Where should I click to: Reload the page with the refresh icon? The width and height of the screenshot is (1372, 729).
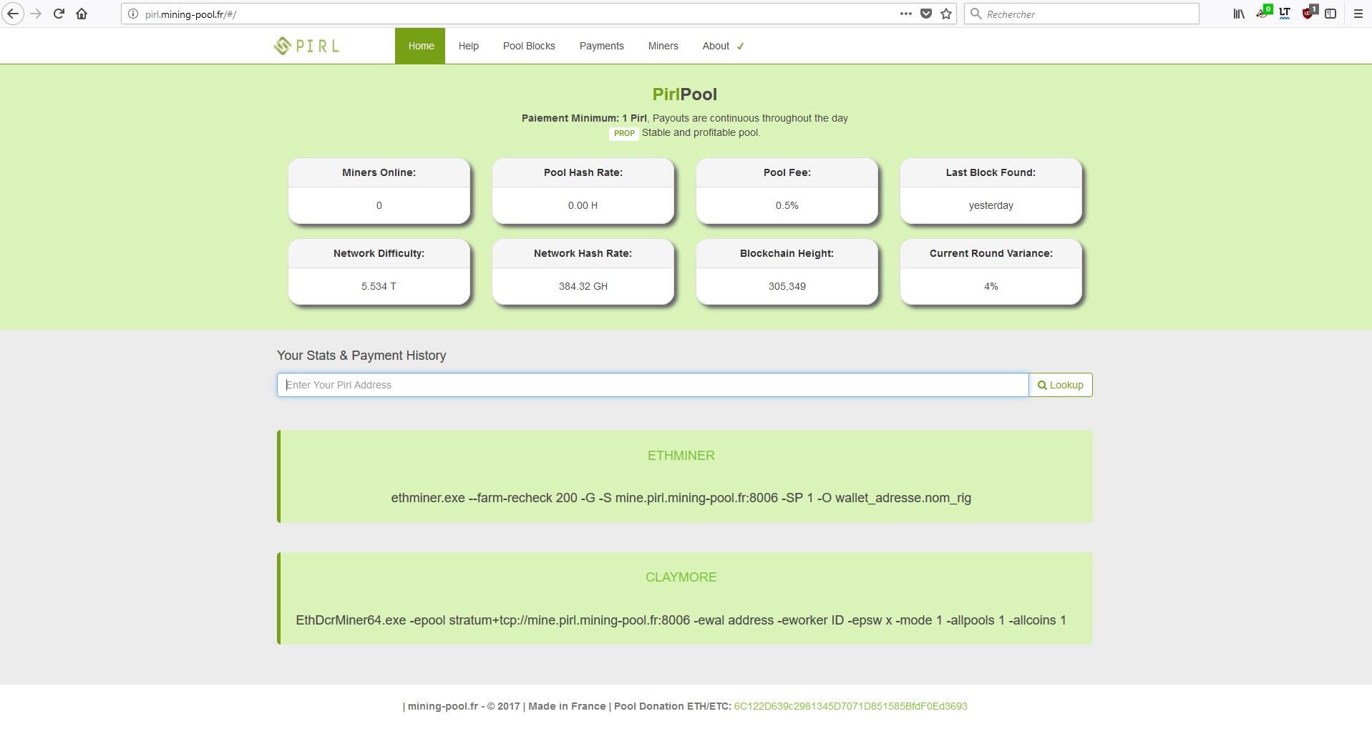coord(59,14)
